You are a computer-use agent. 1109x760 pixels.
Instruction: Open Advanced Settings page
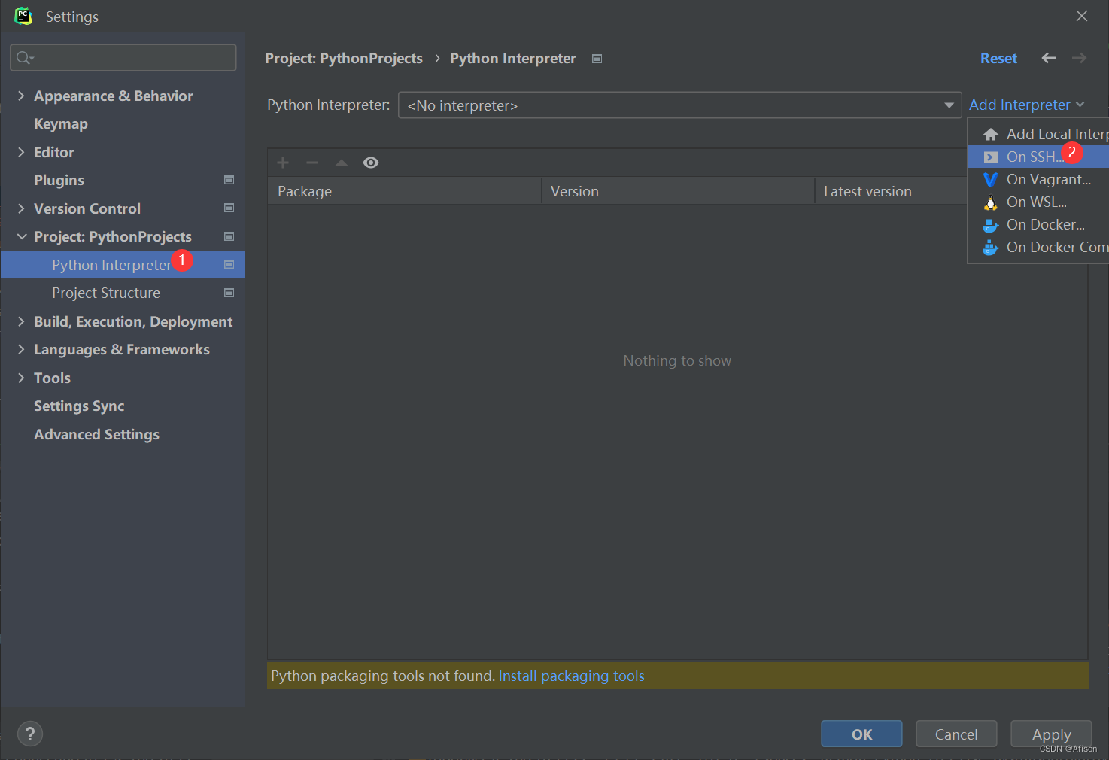click(x=96, y=434)
